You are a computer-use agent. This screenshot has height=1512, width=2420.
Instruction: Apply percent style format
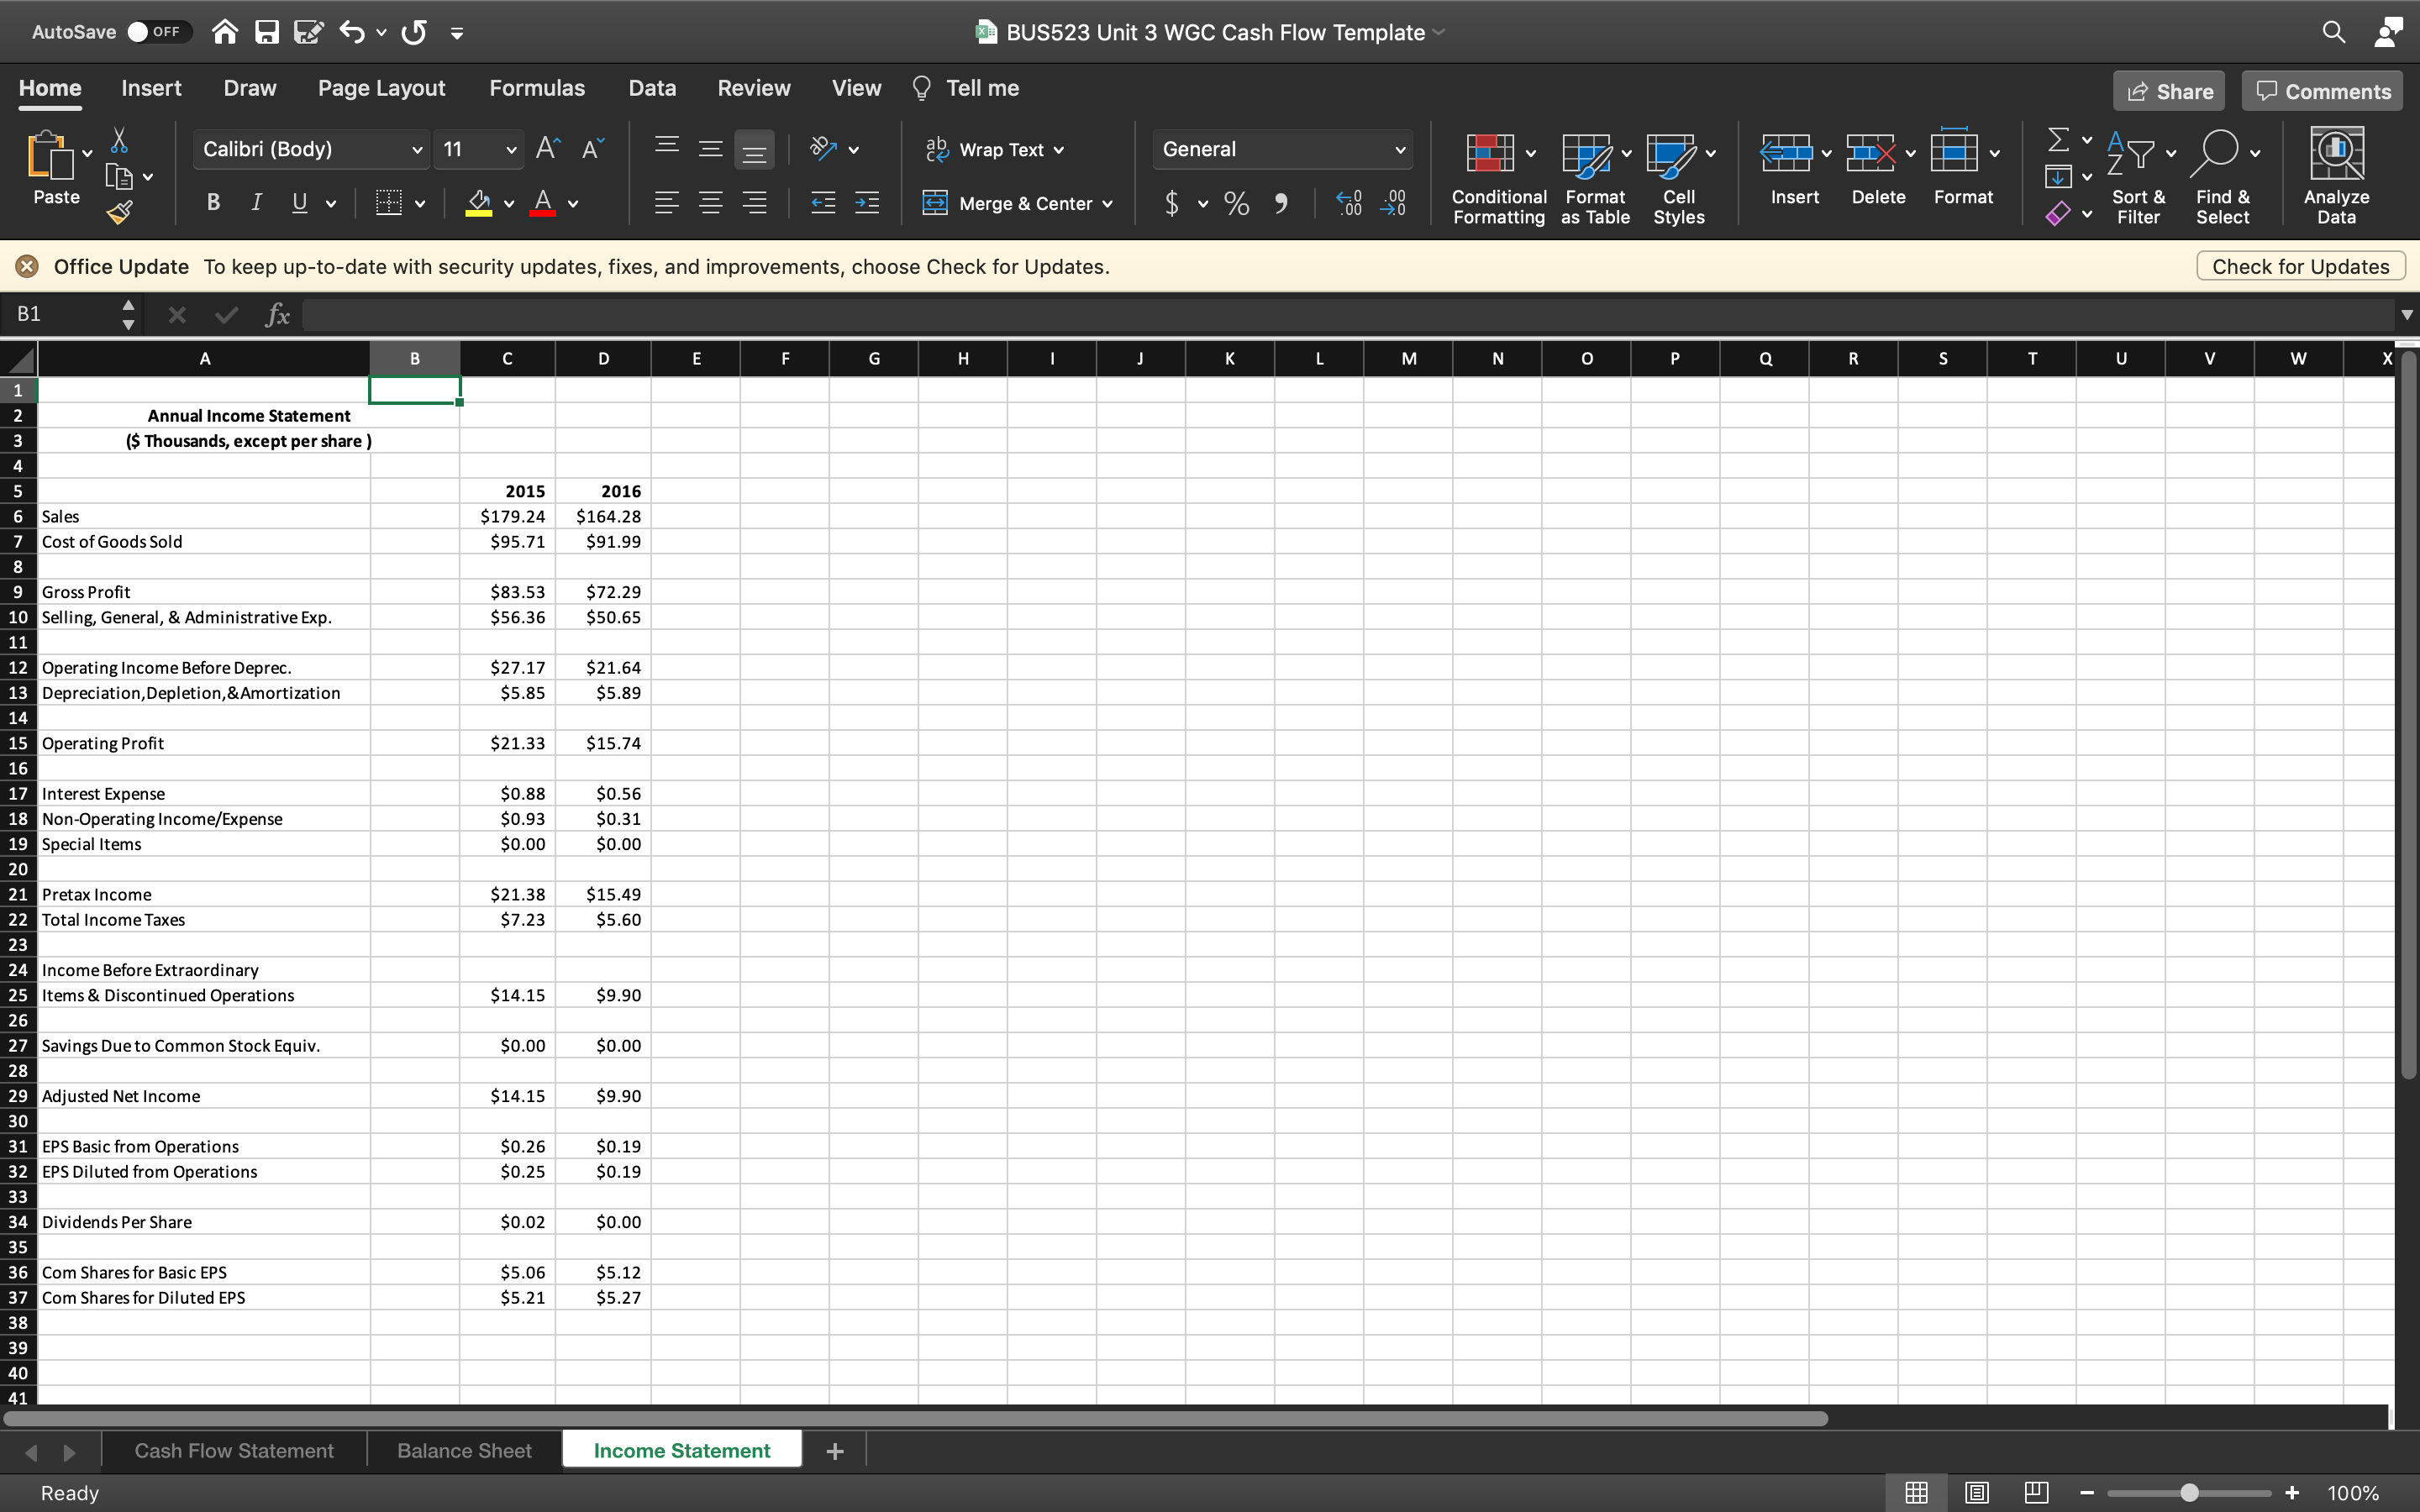coord(1237,204)
